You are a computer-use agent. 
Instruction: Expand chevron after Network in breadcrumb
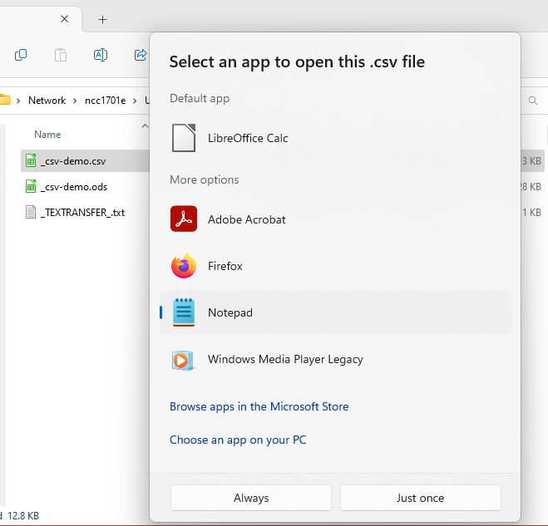click(x=75, y=101)
